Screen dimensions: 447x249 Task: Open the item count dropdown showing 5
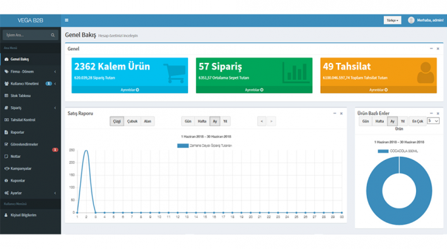pos(433,121)
